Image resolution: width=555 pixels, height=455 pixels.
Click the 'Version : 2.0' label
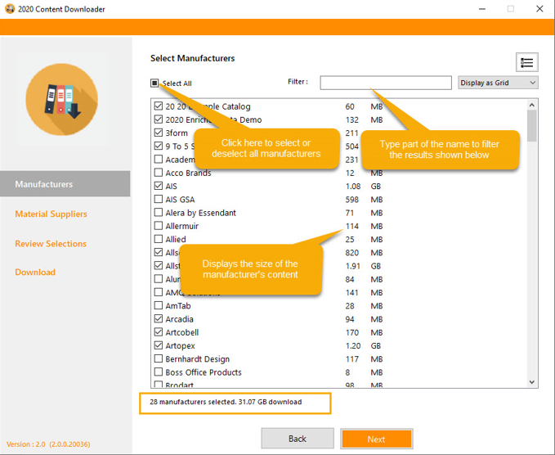coord(48,444)
